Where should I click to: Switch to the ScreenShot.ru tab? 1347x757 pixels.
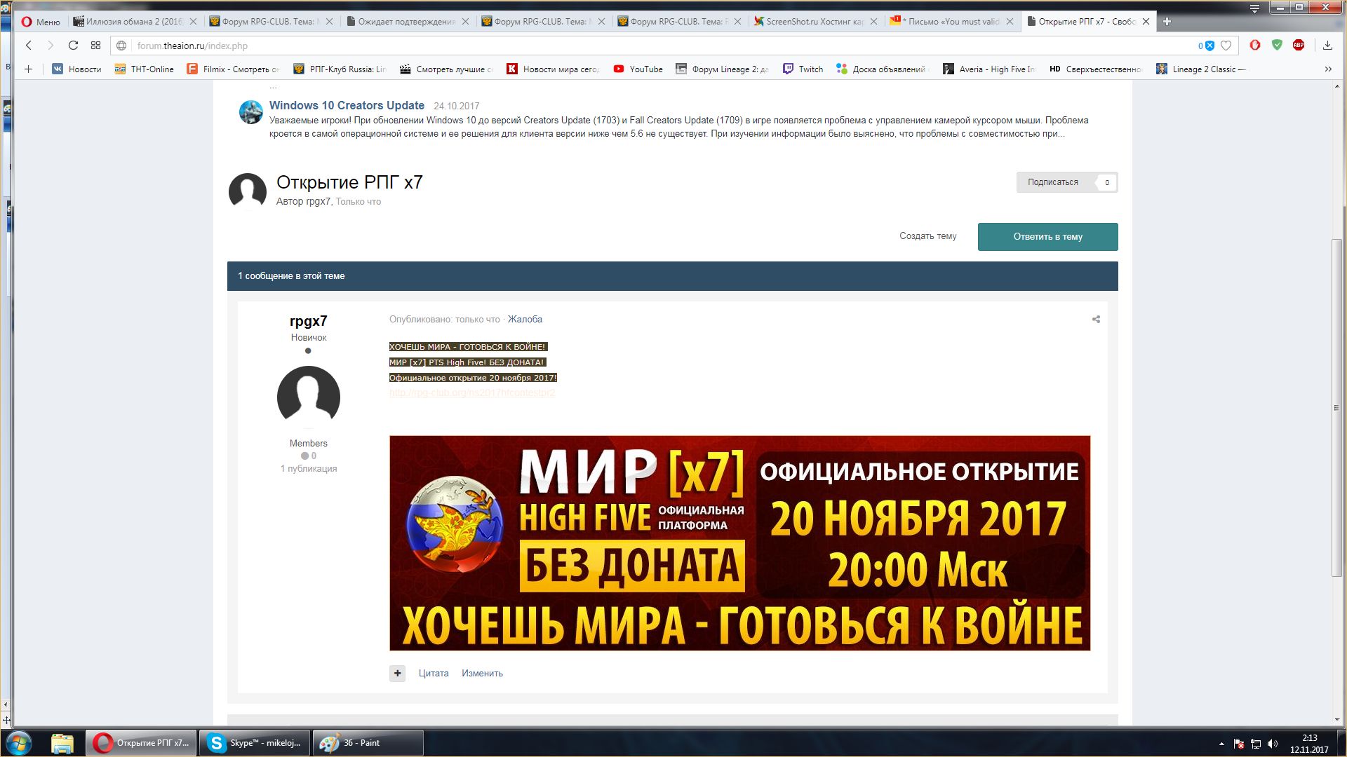[814, 22]
